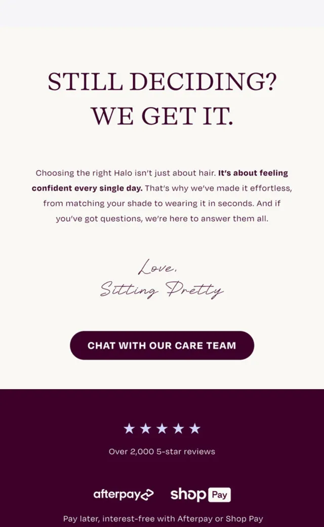Click the bold 'It's about feeling' text
The width and height of the screenshot is (324, 527).
tap(253, 173)
